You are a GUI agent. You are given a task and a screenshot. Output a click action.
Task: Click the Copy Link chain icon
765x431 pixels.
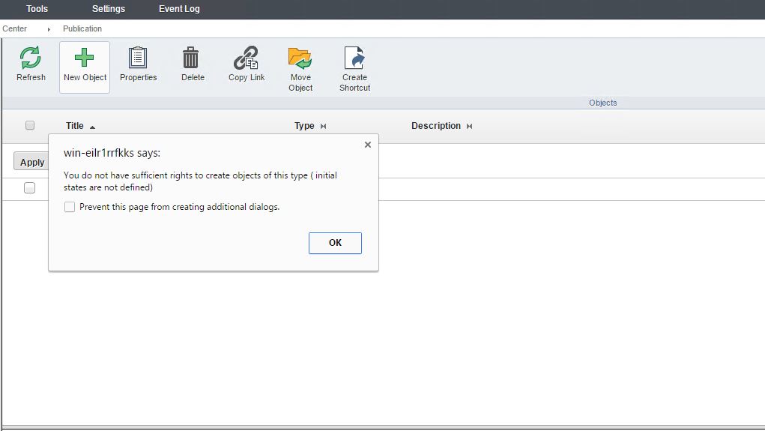tap(246, 58)
